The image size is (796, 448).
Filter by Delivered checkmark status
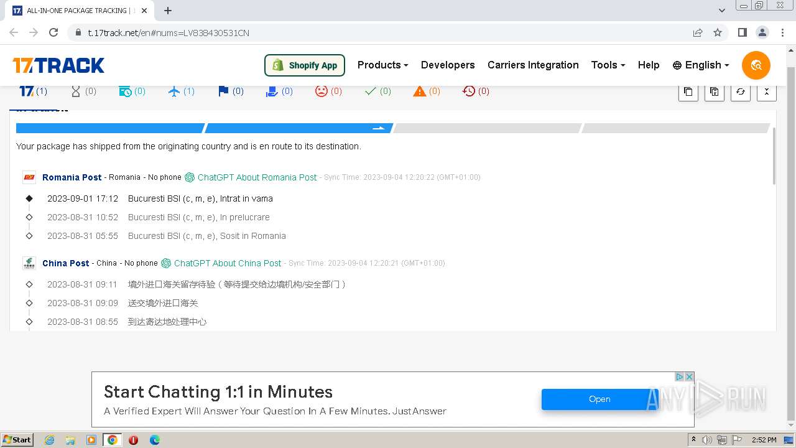pyautogui.click(x=377, y=91)
